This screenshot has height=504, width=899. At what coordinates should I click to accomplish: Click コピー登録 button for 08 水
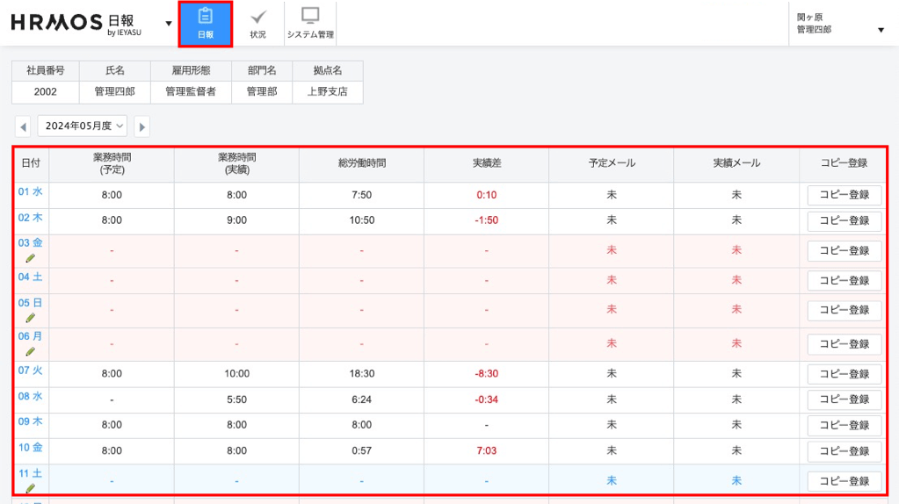[x=844, y=400]
